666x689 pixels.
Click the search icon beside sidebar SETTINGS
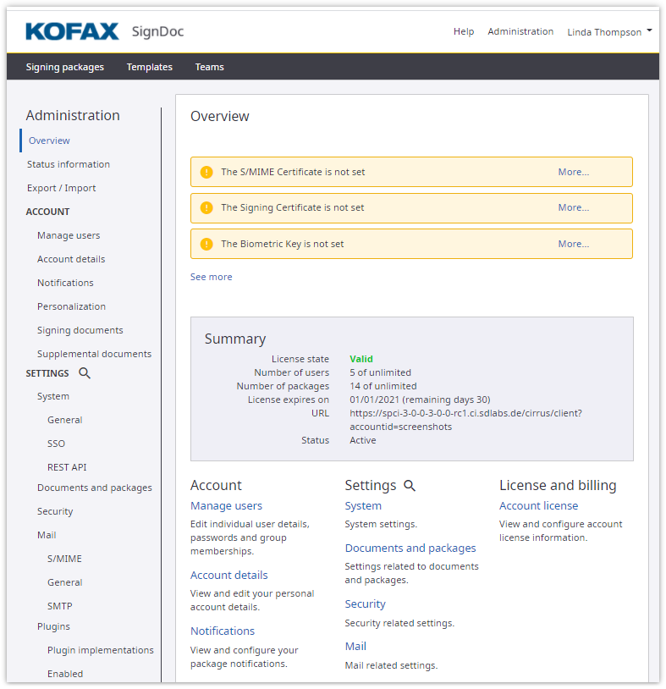tap(85, 373)
